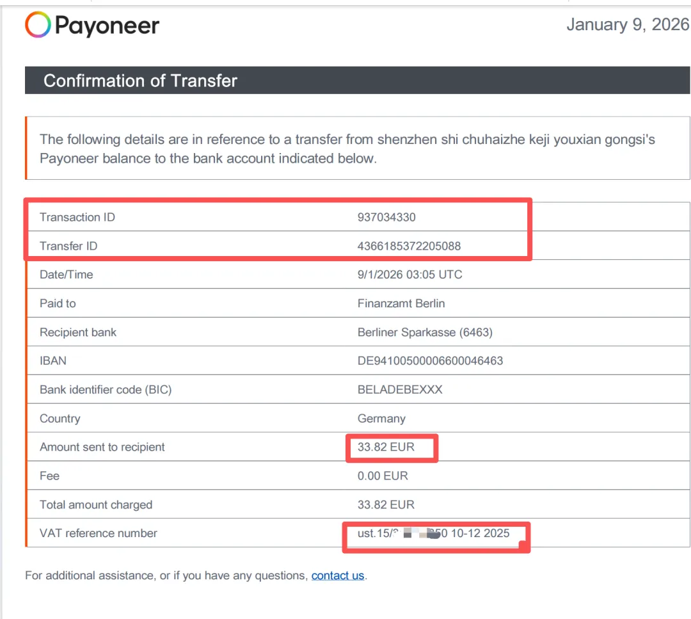Select Country value Germany
The height and width of the screenshot is (619, 691).
click(381, 419)
